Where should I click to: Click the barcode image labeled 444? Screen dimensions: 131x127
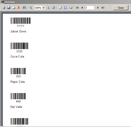[x=18, y=96]
